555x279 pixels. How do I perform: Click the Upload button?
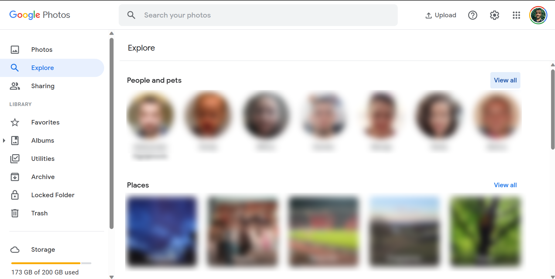pos(441,15)
